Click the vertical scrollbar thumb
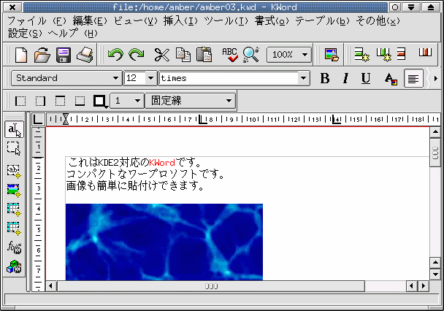Screen dimensions: 444x311 (435, 153)
